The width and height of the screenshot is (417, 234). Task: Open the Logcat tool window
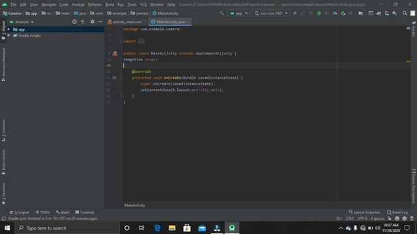tap(20, 213)
